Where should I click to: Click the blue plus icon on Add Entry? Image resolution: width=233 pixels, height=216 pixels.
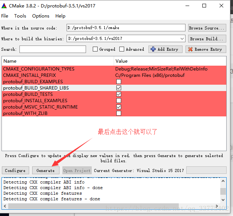pyautogui.click(x=153, y=49)
